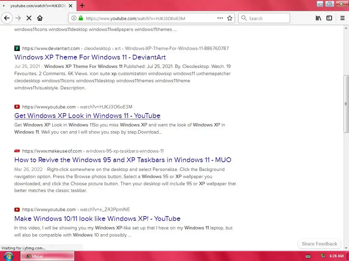Open Make Windows 10/11 look like Windows XP! link
Viewport: 349px width, 261px height.
[x=97, y=219]
